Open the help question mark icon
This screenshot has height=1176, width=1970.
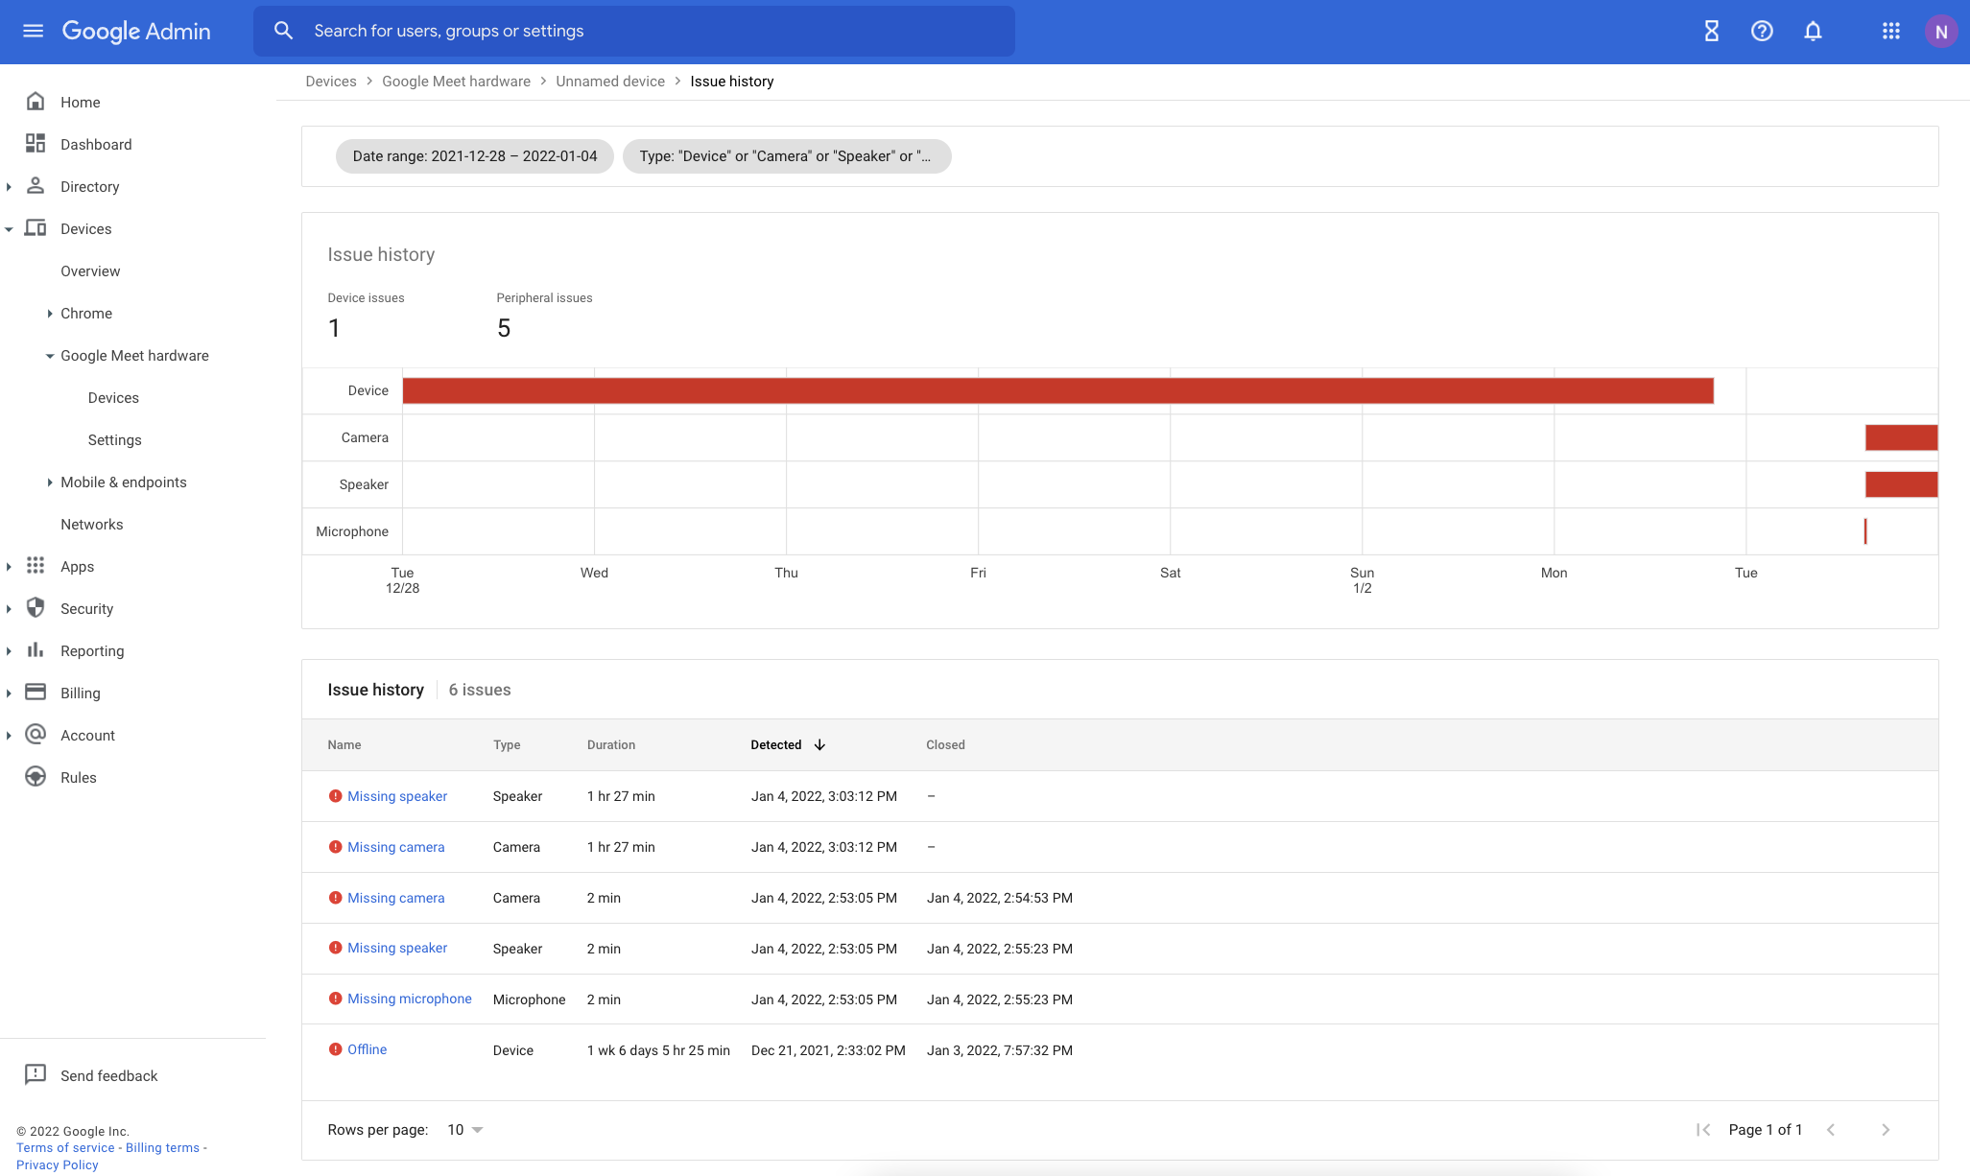coord(1762,31)
